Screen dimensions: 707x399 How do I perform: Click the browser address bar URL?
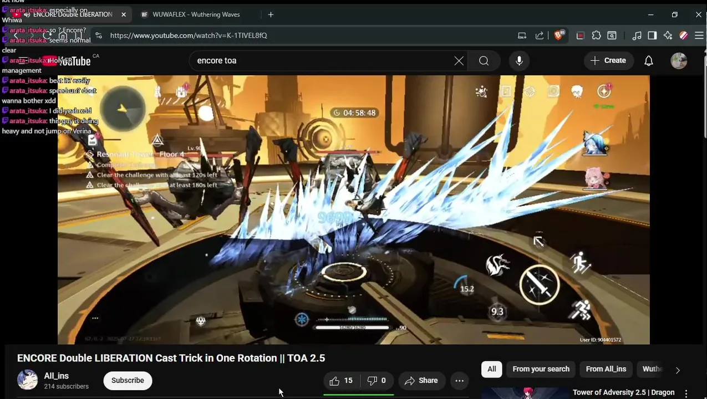(189, 35)
